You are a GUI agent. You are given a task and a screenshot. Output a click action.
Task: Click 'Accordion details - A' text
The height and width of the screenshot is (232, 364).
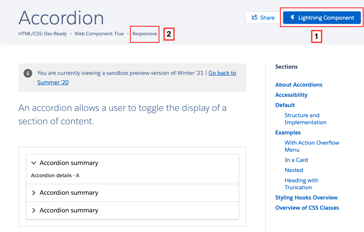point(55,176)
